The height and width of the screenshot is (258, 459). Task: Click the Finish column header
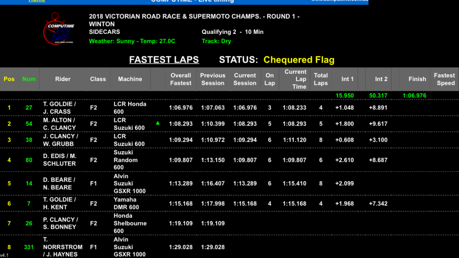pos(417,79)
